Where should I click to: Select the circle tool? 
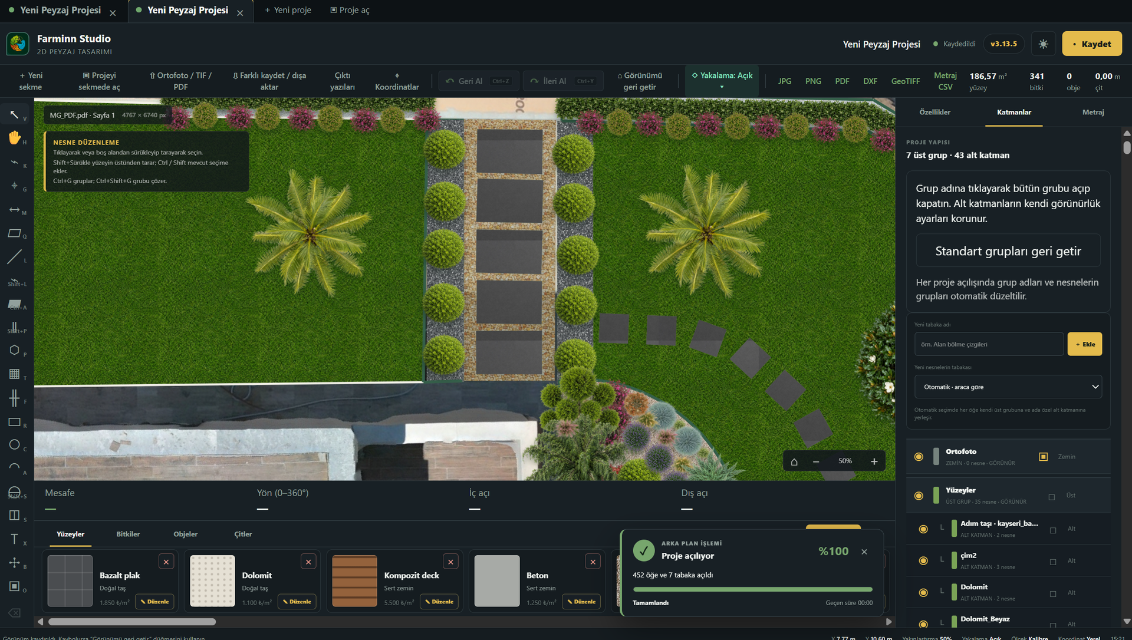(x=15, y=444)
